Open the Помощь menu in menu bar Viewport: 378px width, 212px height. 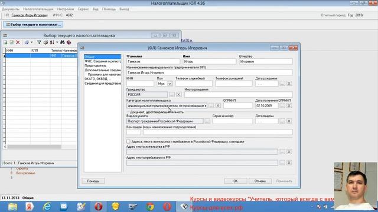click(109, 9)
